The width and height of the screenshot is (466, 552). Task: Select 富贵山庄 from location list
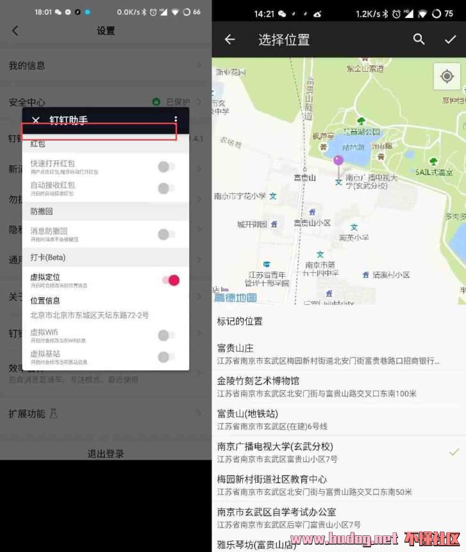coord(339,354)
